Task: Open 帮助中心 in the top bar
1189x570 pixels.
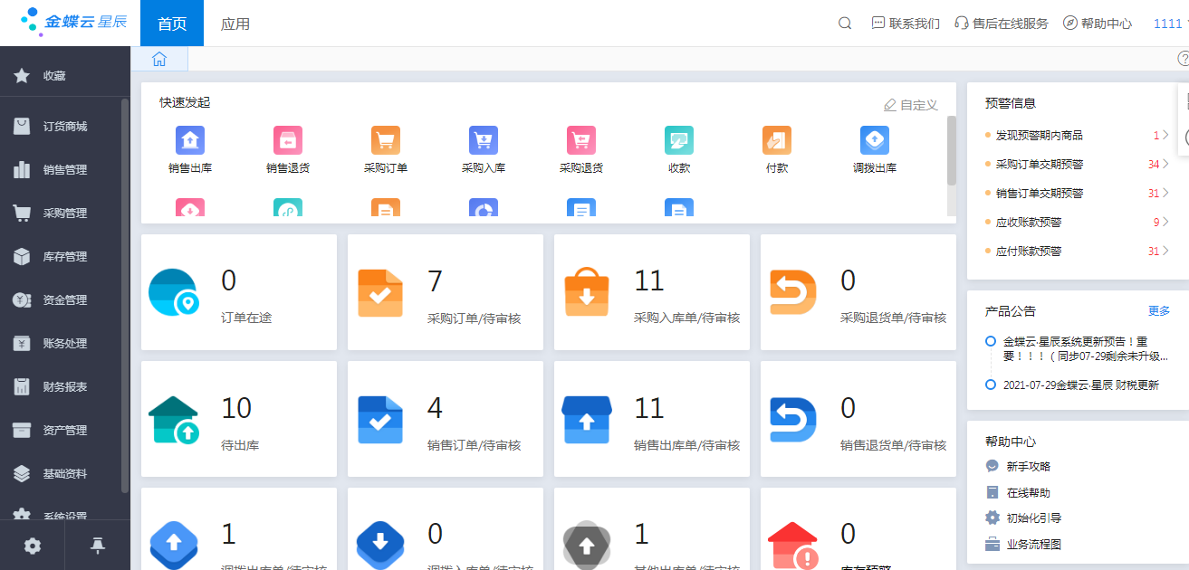Action: tap(1098, 24)
